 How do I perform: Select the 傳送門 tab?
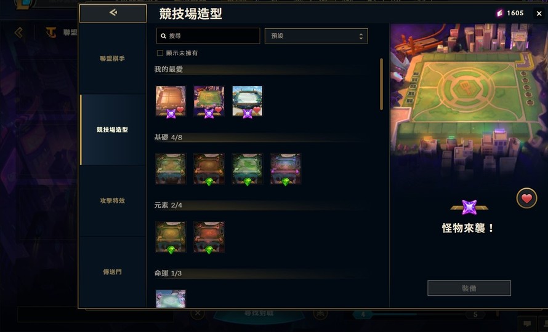[x=112, y=272]
